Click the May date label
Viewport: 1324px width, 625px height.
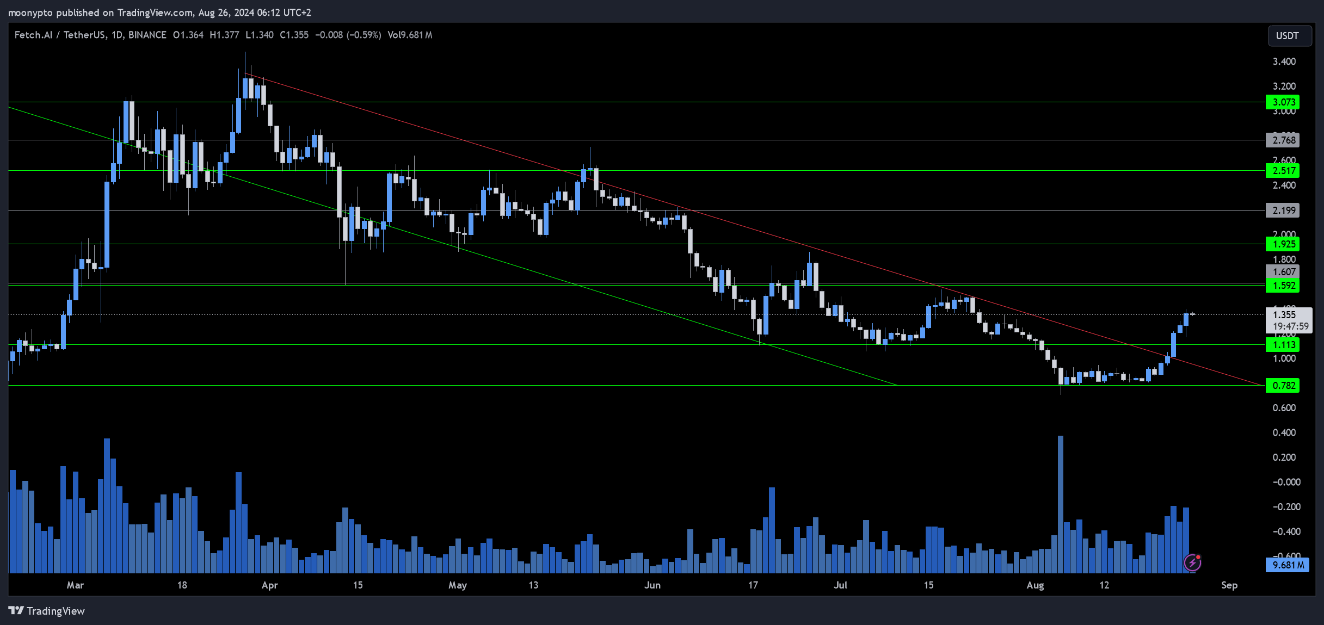pos(458,585)
